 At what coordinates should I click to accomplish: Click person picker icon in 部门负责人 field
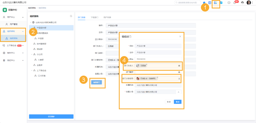click(179, 65)
